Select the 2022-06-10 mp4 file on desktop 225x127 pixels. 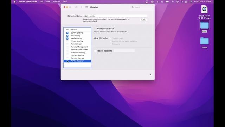coord(204,12)
